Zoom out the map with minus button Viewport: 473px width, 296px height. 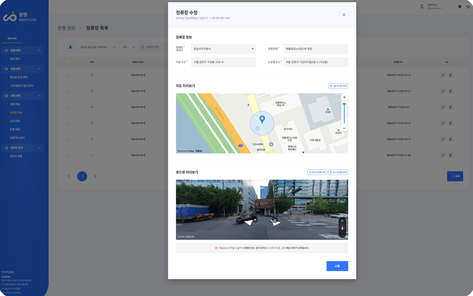pos(344,128)
